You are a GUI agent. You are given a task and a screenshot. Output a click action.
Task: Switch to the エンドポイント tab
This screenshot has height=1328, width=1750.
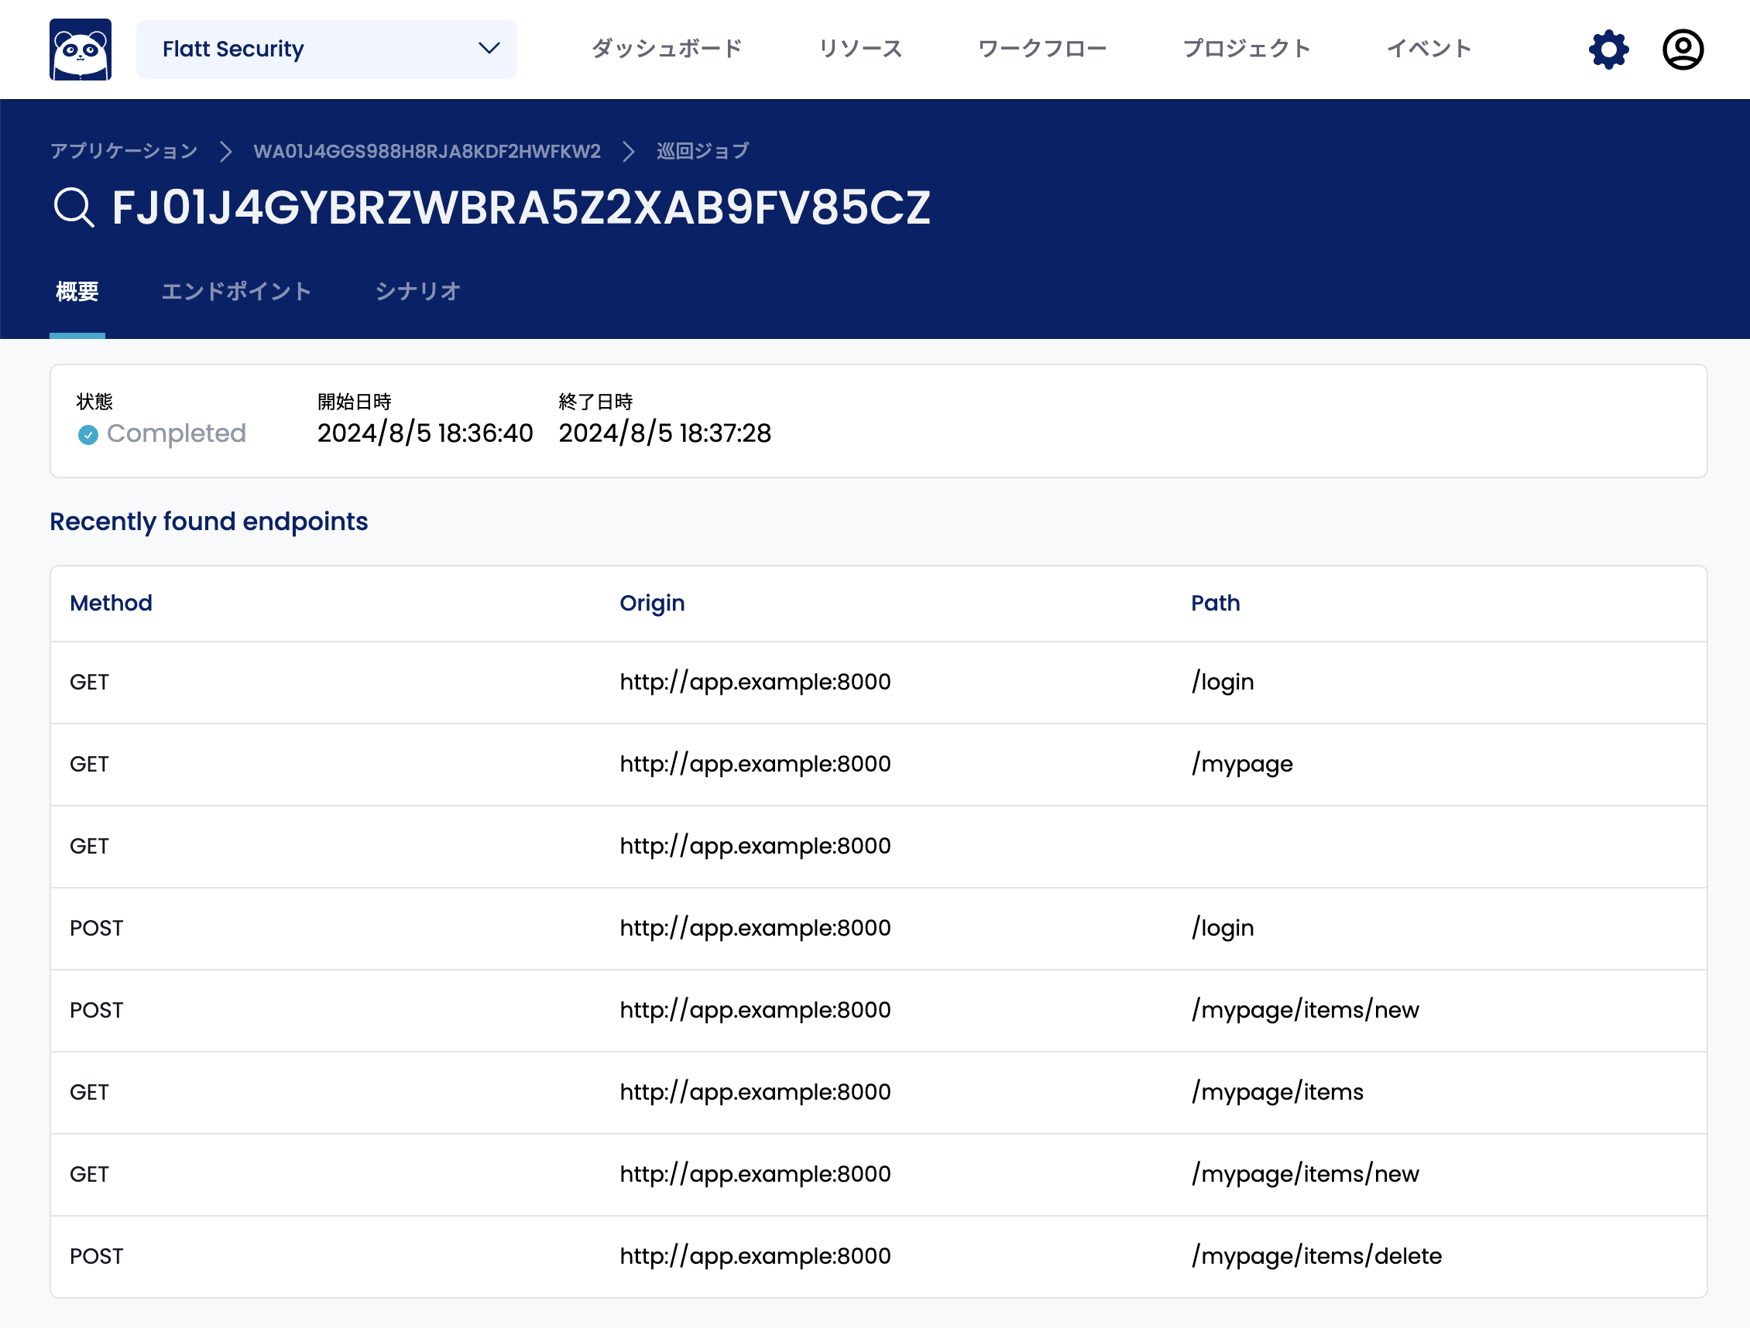click(x=235, y=292)
